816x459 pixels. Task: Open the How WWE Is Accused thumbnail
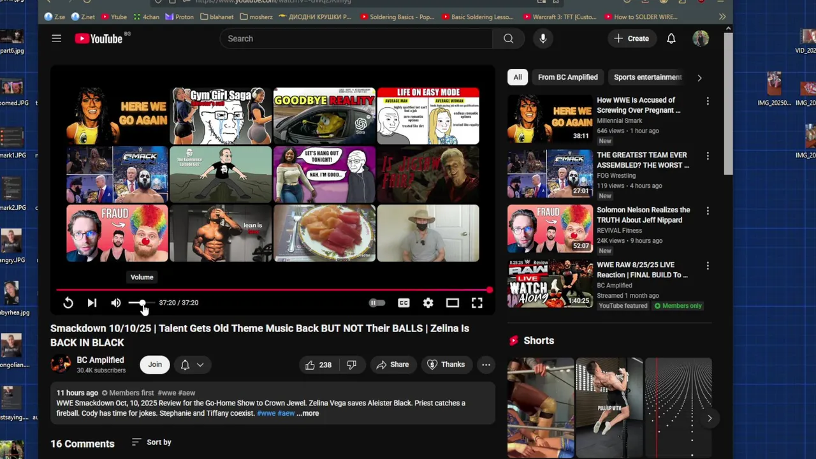pyautogui.click(x=550, y=119)
